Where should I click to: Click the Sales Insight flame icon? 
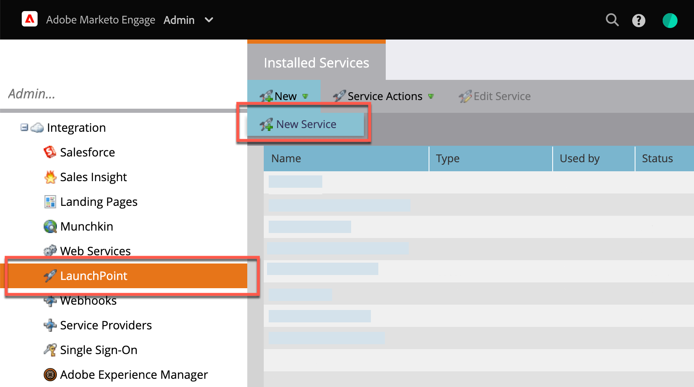click(x=50, y=177)
